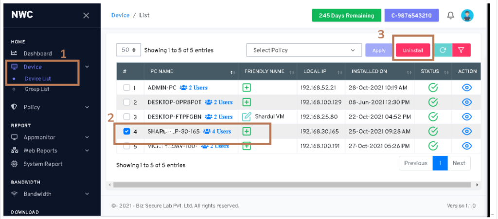Open Dashboard from the sidebar
This screenshot has width=498, height=219.
pyautogui.click(x=37, y=53)
